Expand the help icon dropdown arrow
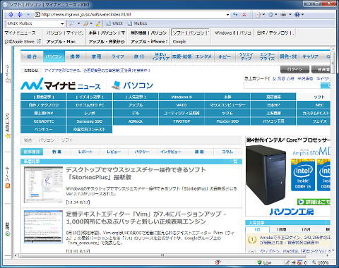Viewport: 339px width, 268px height. (x=302, y=15)
